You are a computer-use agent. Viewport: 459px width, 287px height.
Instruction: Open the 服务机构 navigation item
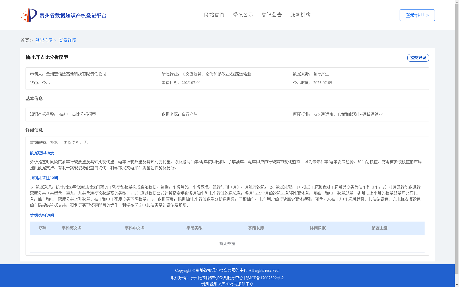click(300, 15)
